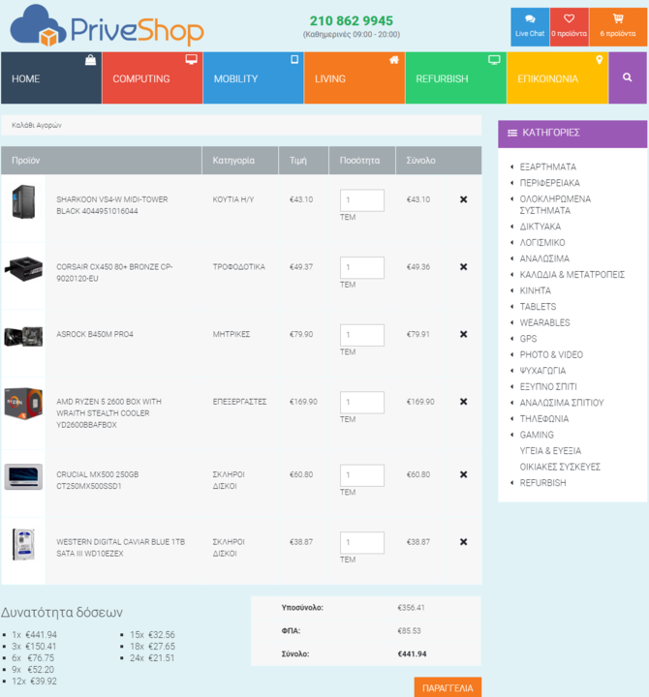Open the AMD Ryzen box thumbnail

click(23, 403)
